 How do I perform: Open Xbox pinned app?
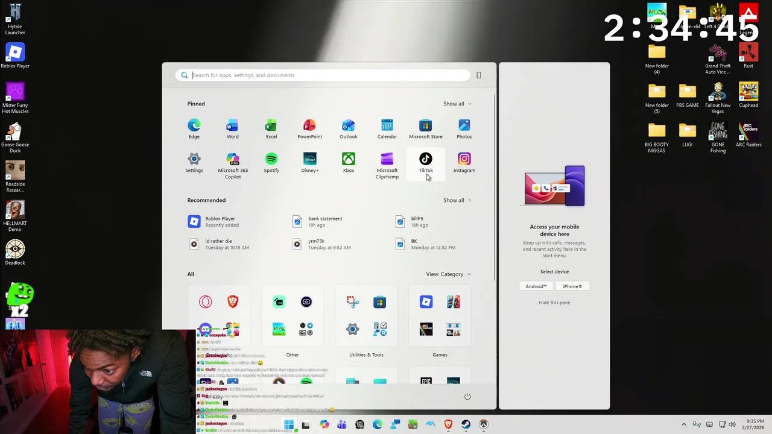tap(348, 163)
